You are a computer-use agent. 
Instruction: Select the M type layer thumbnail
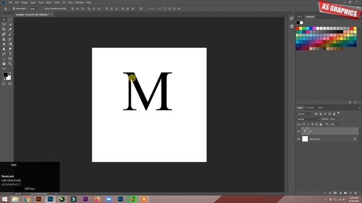305,131
